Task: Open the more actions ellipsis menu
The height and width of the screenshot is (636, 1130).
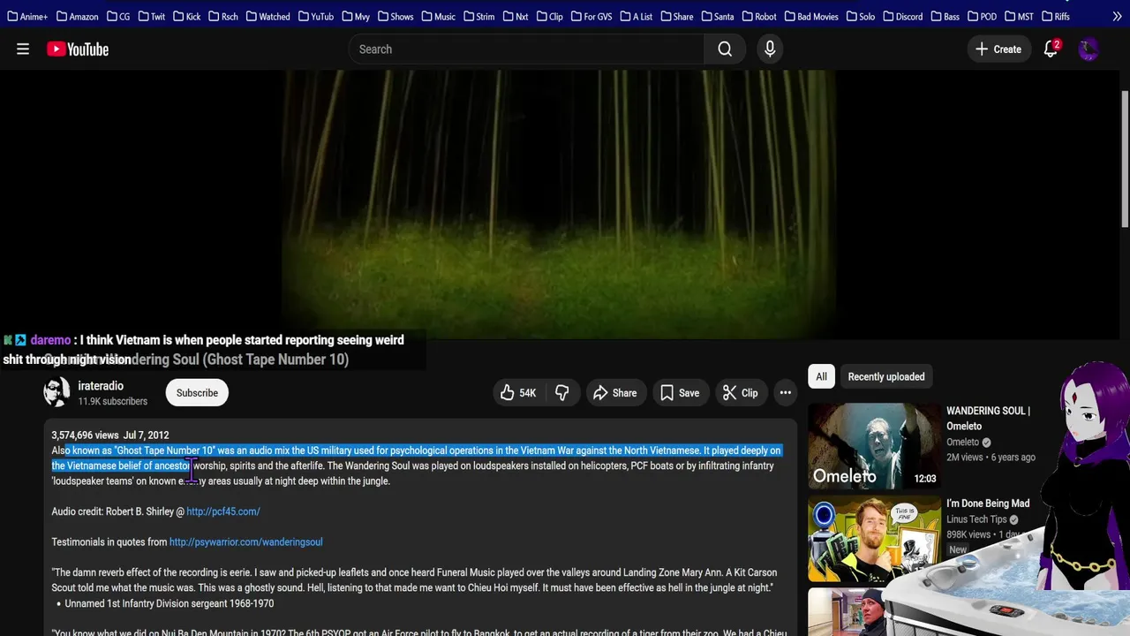Action: [785, 393]
